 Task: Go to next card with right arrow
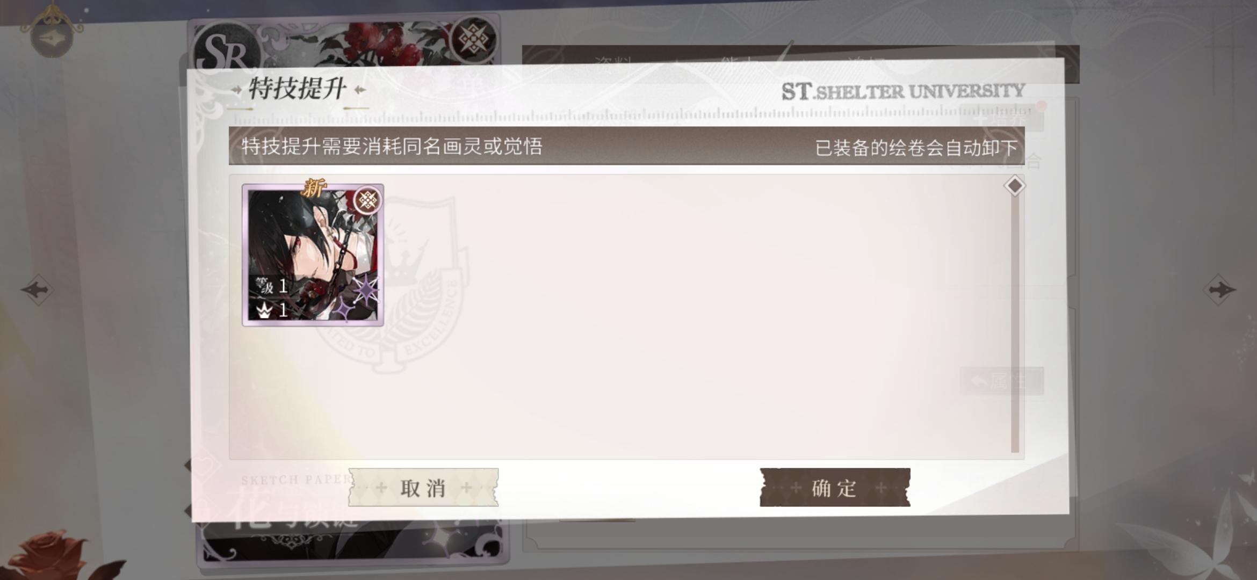(1219, 290)
